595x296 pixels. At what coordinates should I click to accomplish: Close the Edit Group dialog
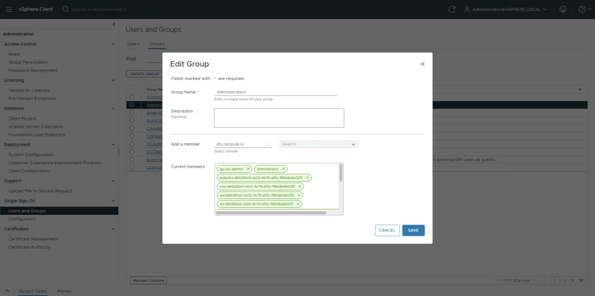point(422,64)
